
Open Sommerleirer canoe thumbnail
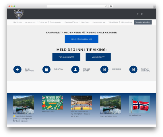tap(111, 105)
